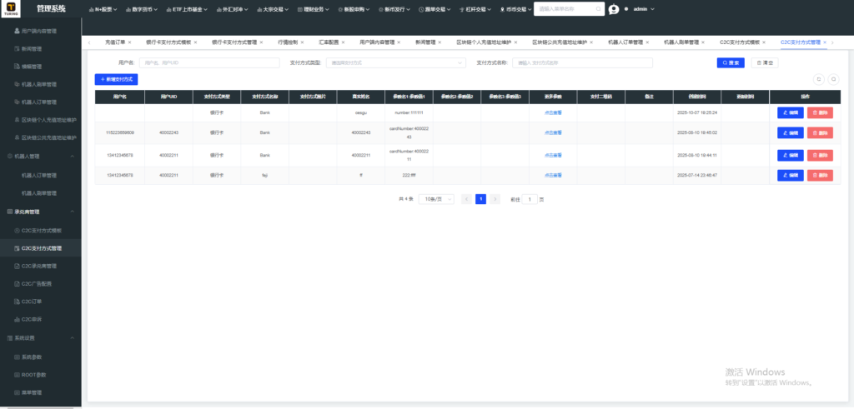Open the 数字货币 top menu dropdown
854x409 pixels.
[142, 9]
